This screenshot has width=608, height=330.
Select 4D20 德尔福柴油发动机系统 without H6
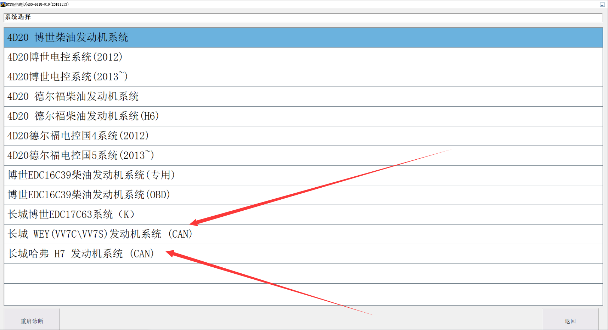click(x=303, y=97)
